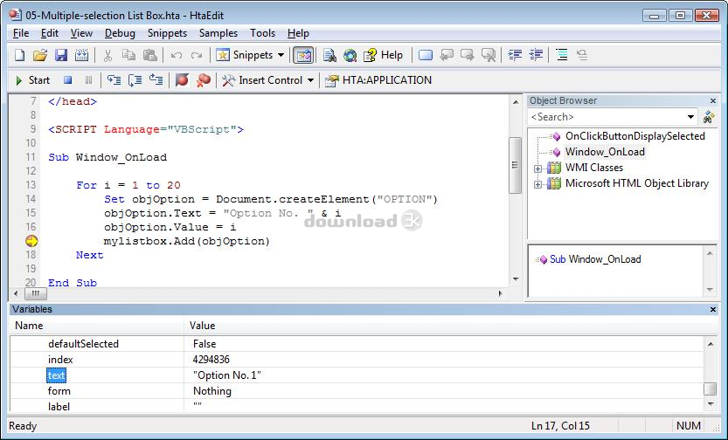Open the Edit menu
The height and width of the screenshot is (440, 728).
click(50, 33)
